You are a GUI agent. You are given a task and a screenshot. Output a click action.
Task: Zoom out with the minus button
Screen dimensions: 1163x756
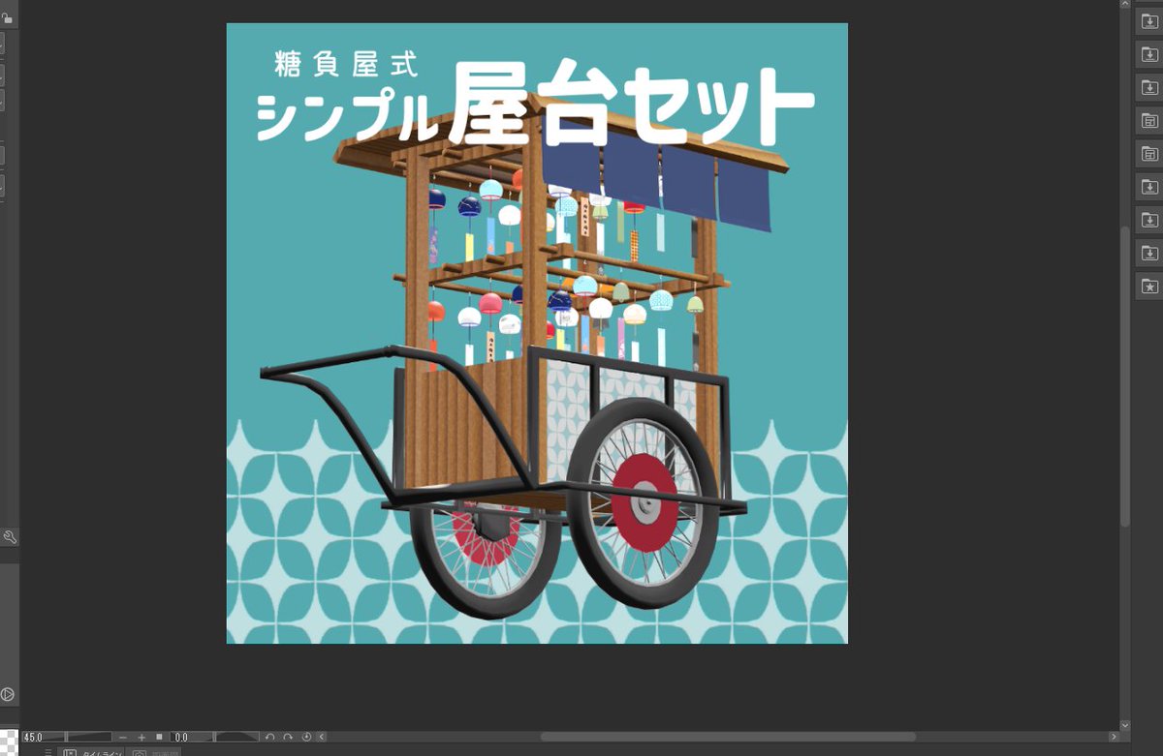123,738
